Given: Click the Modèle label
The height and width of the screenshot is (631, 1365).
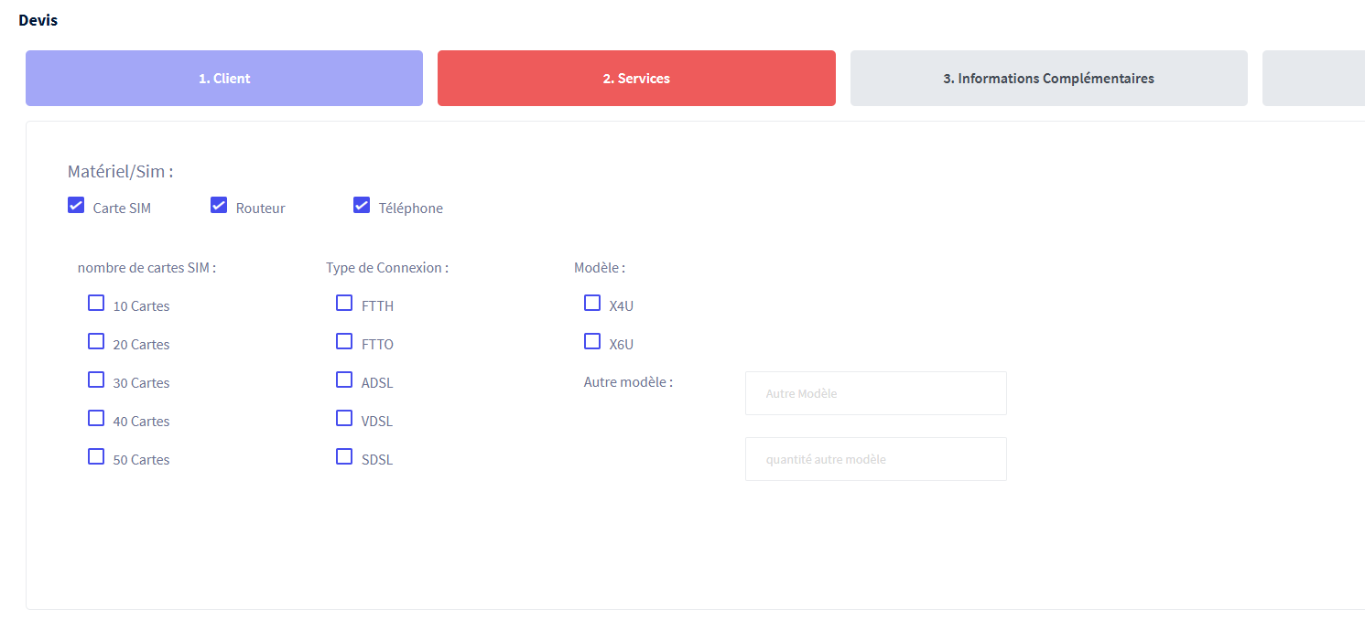Looking at the screenshot, I should [600, 268].
